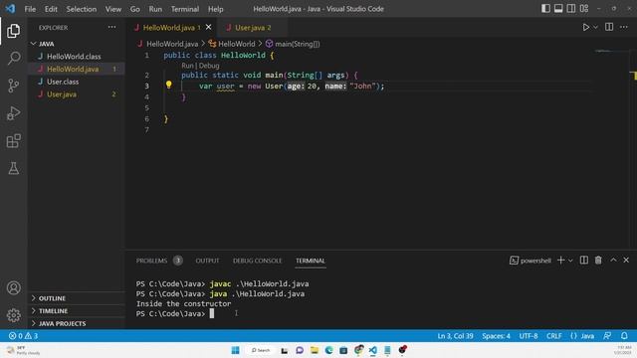Image resolution: width=637 pixels, height=358 pixels.
Task: Open HelloWorld.class in Explorer
Action: pyautogui.click(x=77, y=57)
